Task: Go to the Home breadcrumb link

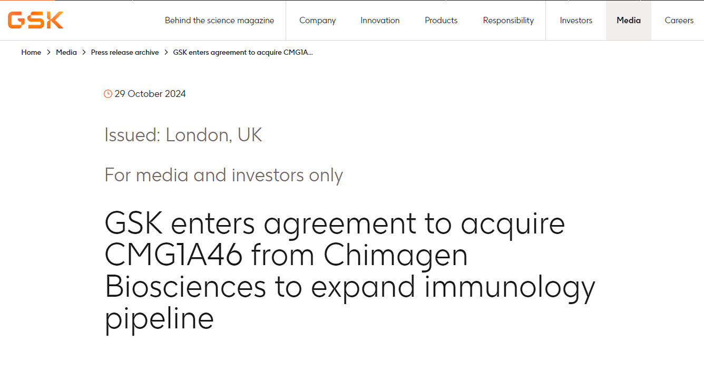Action: tap(31, 53)
